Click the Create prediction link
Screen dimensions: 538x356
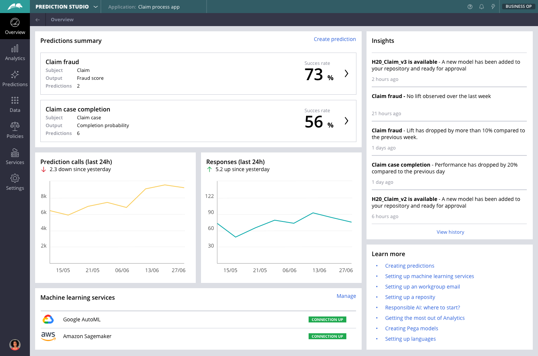335,39
